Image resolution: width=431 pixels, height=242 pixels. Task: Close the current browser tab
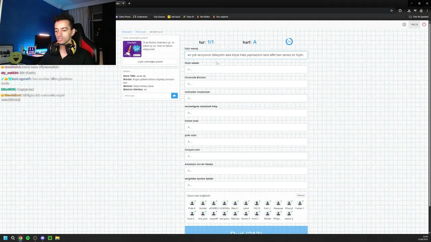tap(123, 3)
